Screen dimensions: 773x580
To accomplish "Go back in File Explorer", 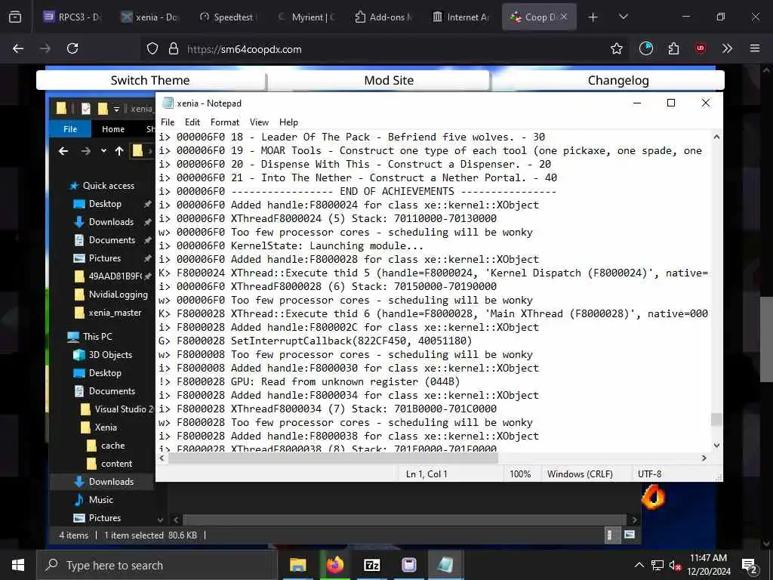I will pyautogui.click(x=63, y=151).
